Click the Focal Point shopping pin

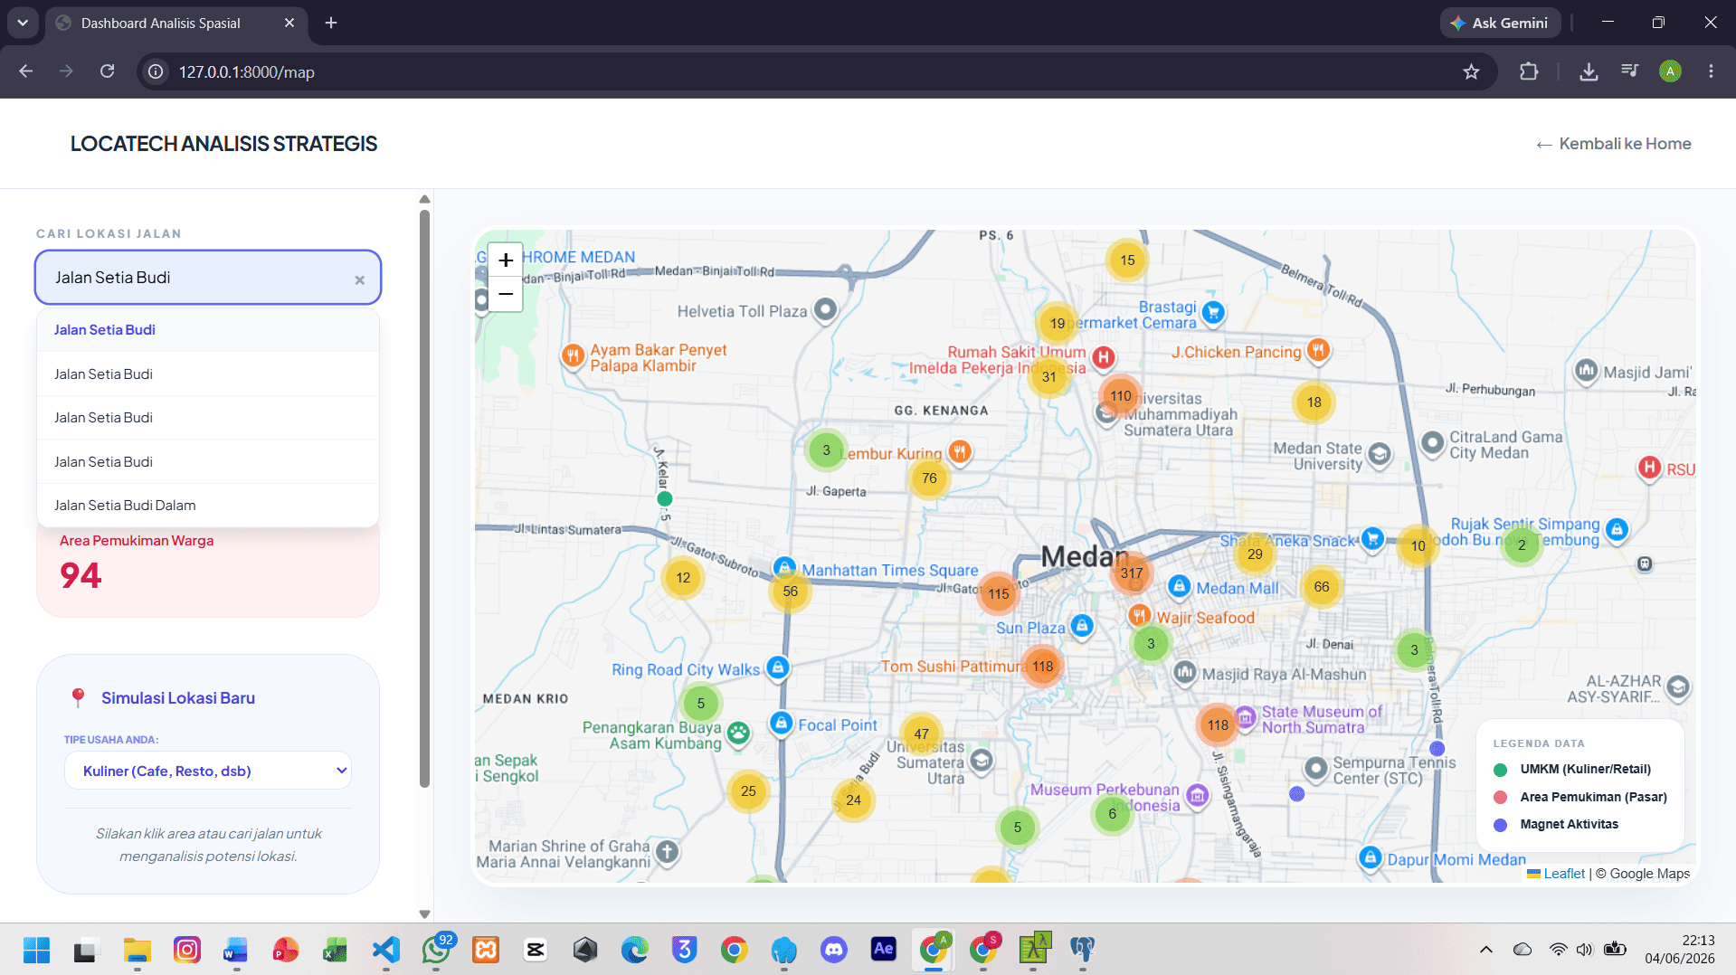(781, 723)
